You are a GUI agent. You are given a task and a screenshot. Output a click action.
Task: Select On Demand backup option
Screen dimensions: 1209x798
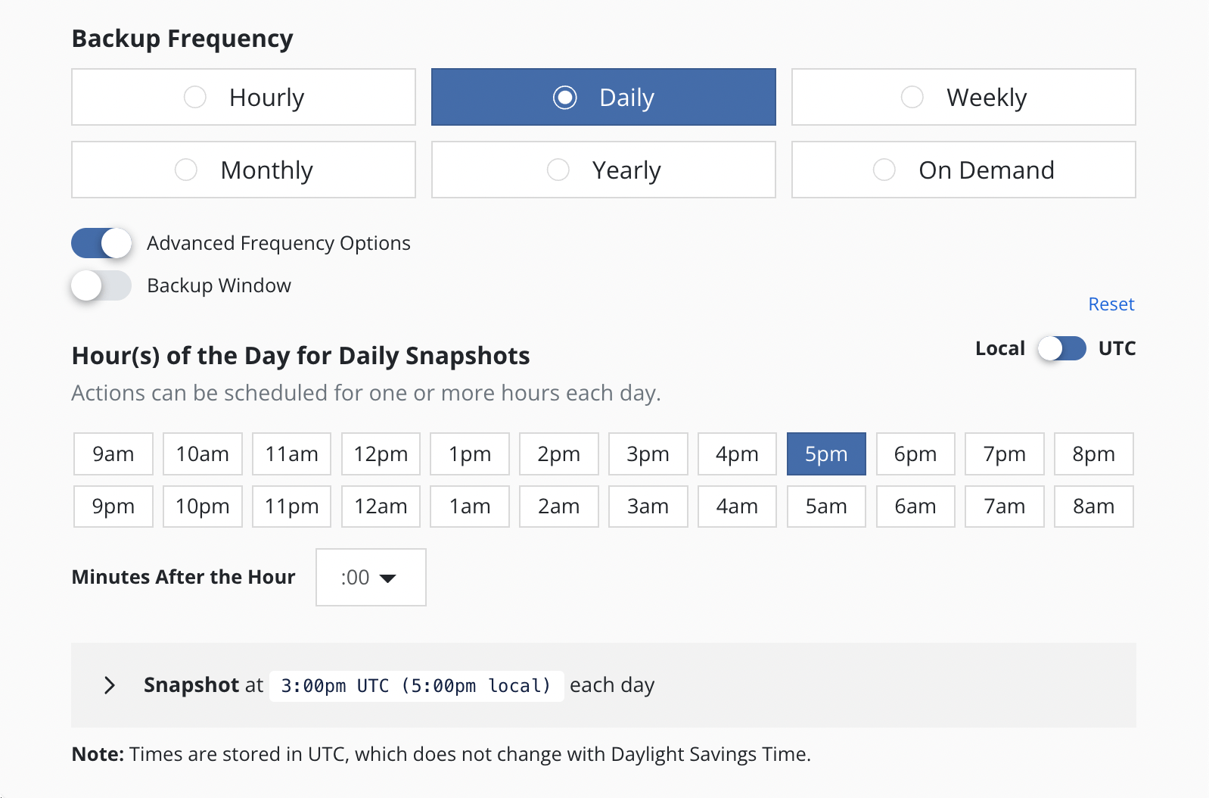pyautogui.click(x=962, y=170)
